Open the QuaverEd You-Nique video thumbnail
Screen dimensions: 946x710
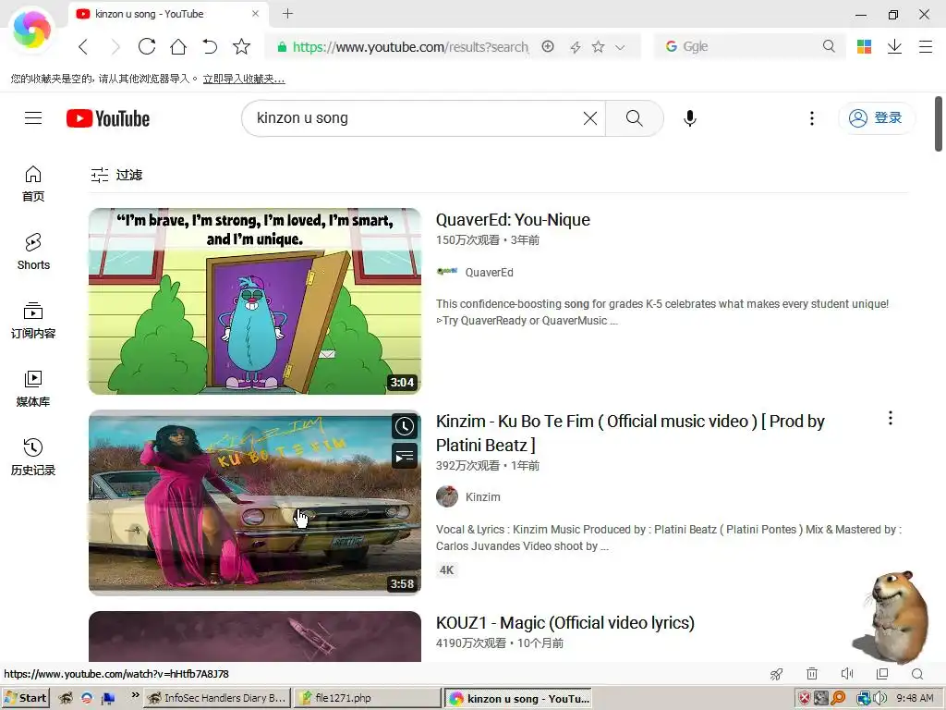[255, 301]
